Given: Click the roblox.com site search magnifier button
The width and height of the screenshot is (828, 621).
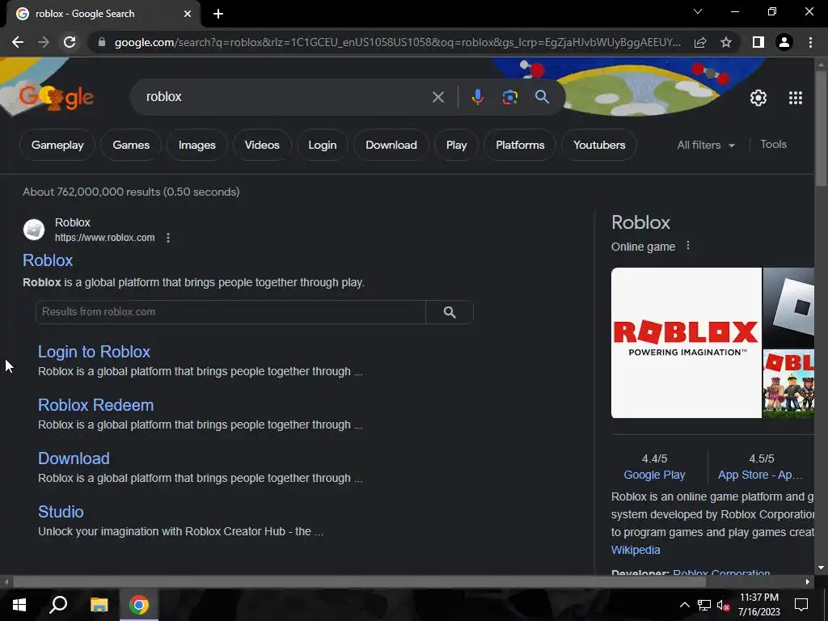Looking at the screenshot, I should 450,312.
